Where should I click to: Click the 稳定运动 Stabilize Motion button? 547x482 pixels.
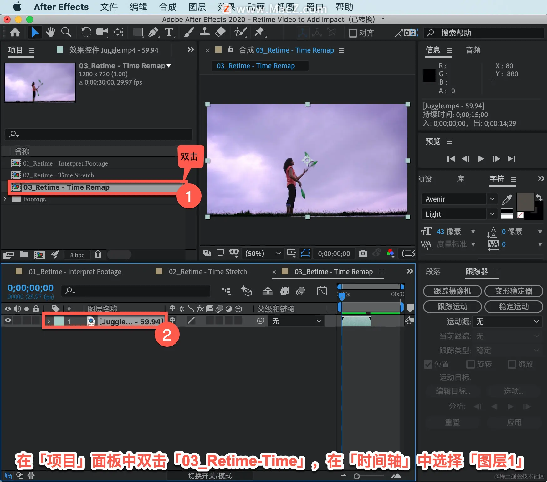coord(514,307)
